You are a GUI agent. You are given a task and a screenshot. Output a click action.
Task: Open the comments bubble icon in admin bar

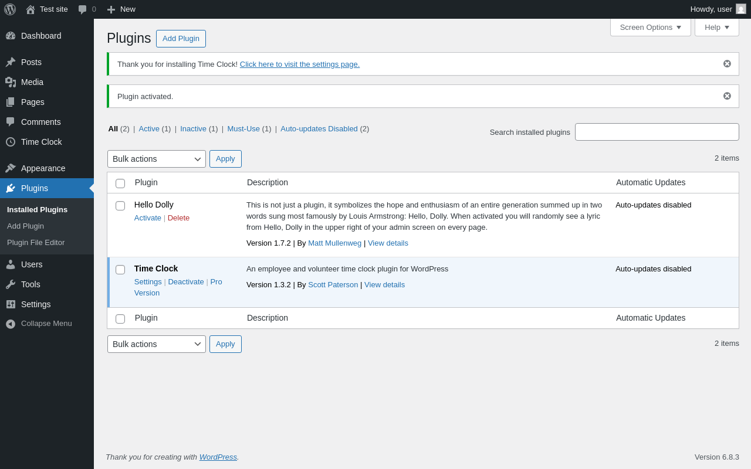tap(83, 9)
